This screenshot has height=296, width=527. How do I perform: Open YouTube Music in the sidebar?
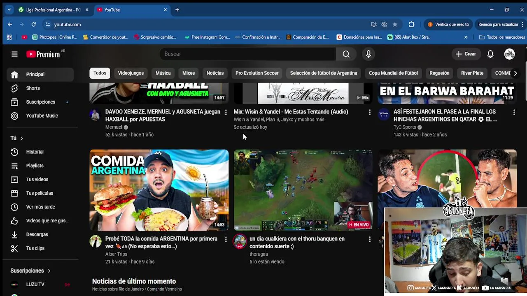[x=40, y=116]
